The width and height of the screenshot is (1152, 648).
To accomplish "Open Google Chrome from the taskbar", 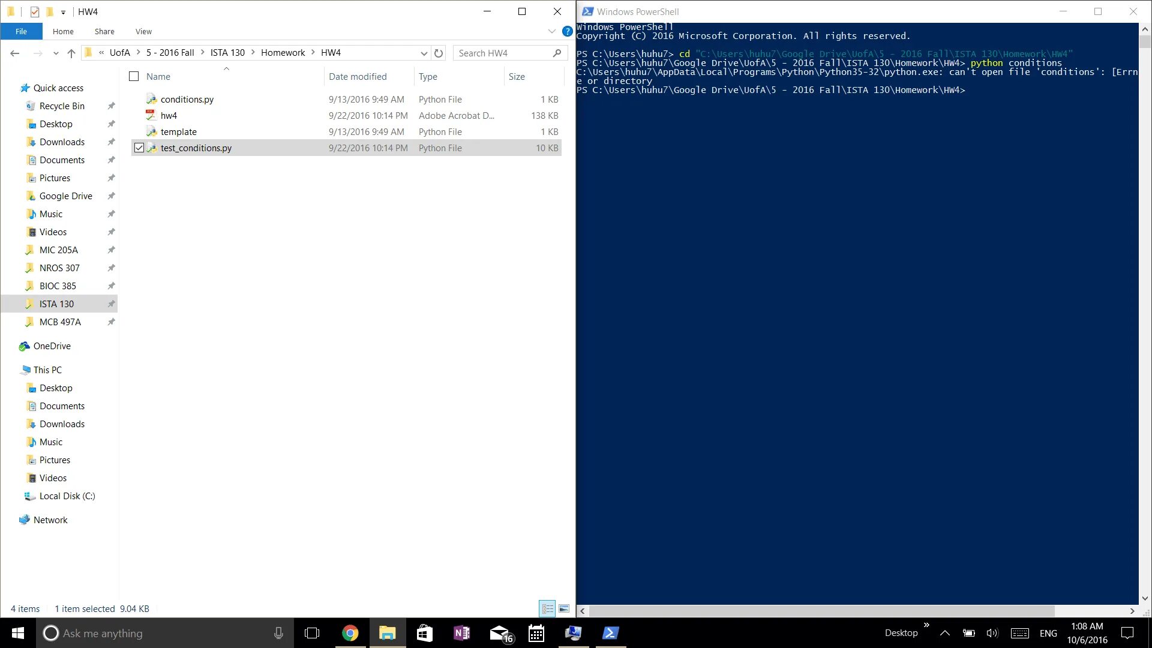I will pos(350,633).
